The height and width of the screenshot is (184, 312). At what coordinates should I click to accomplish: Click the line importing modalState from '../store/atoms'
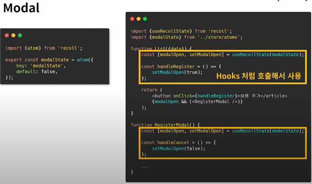[187, 37]
